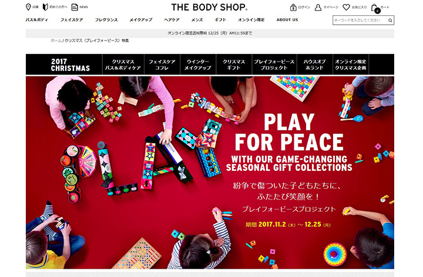Screen dimensions: 423x277
Task: Select the プレイフォーピースプロジェクト tab
Action: click(274, 65)
